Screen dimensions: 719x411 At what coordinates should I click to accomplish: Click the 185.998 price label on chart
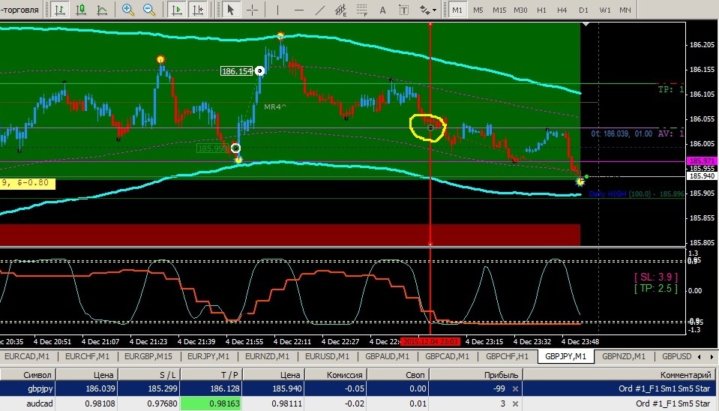[x=212, y=148]
